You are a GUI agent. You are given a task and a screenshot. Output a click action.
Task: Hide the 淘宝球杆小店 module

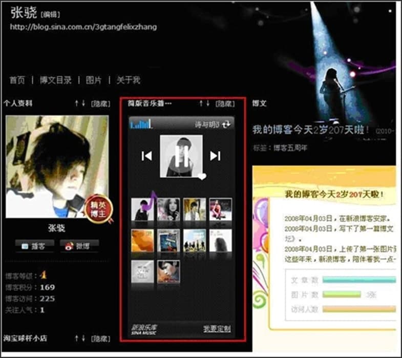tap(100, 339)
